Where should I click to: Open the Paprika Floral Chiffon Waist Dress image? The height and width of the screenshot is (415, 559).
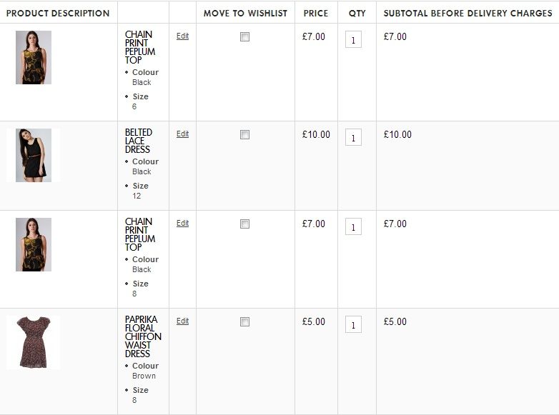pos(34,342)
